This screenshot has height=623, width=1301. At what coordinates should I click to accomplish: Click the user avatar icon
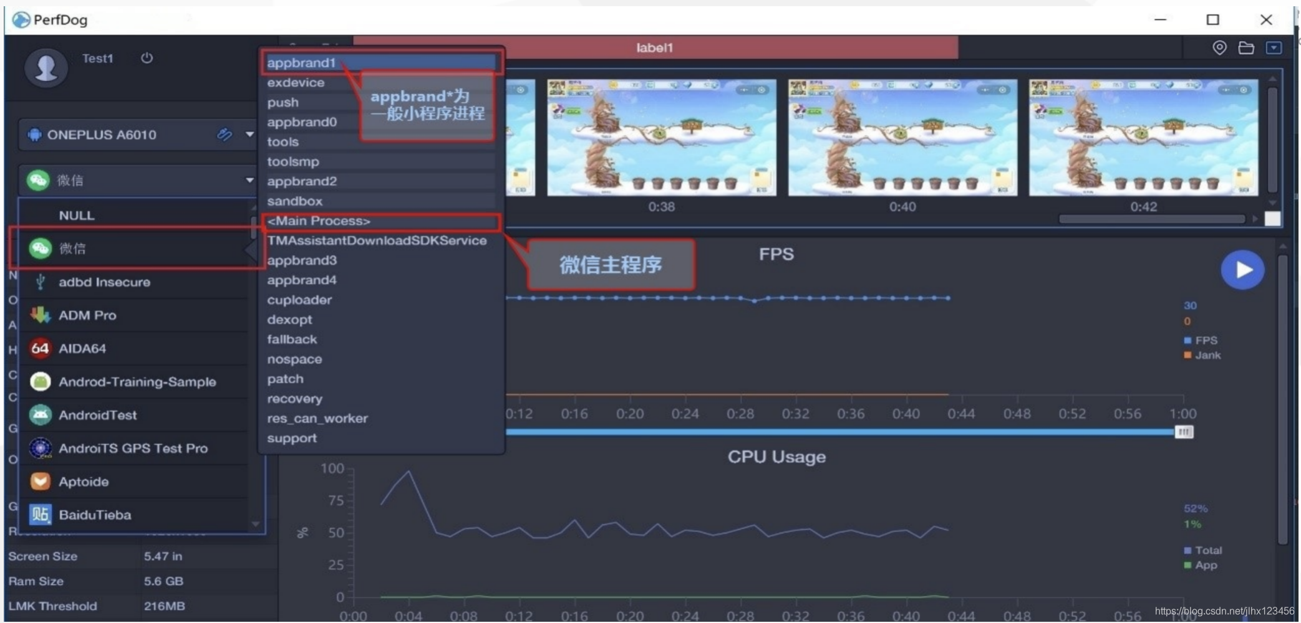click(46, 67)
